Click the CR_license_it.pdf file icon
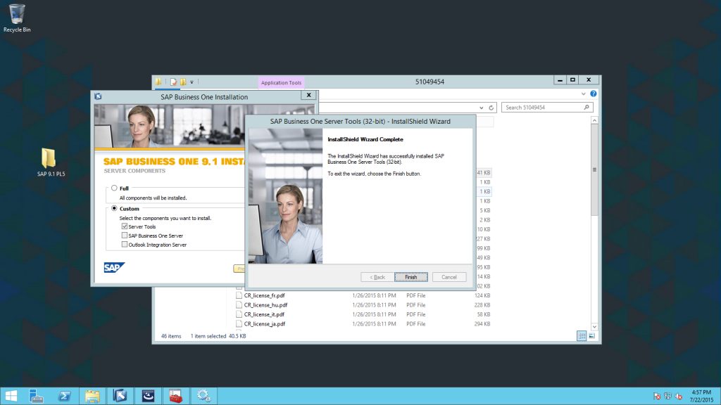This screenshot has height=405, width=721. (x=239, y=314)
